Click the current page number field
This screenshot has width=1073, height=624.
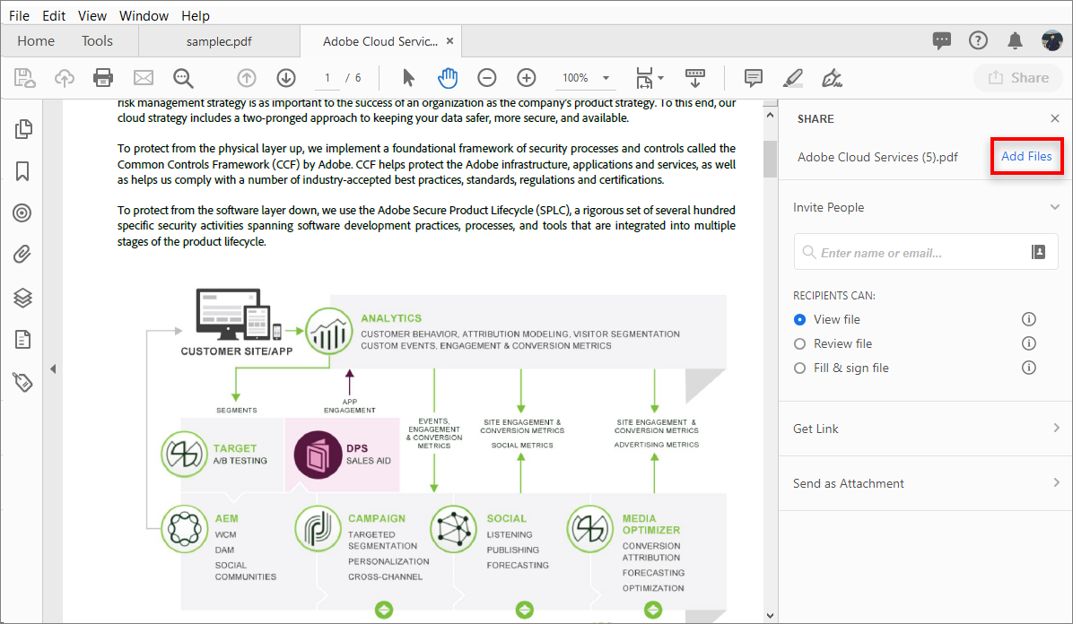(327, 78)
